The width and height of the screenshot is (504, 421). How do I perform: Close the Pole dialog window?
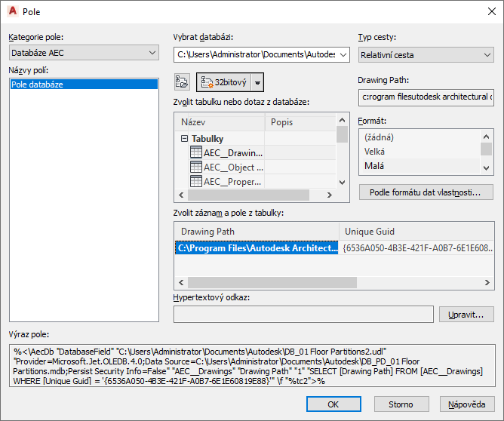pos(491,11)
